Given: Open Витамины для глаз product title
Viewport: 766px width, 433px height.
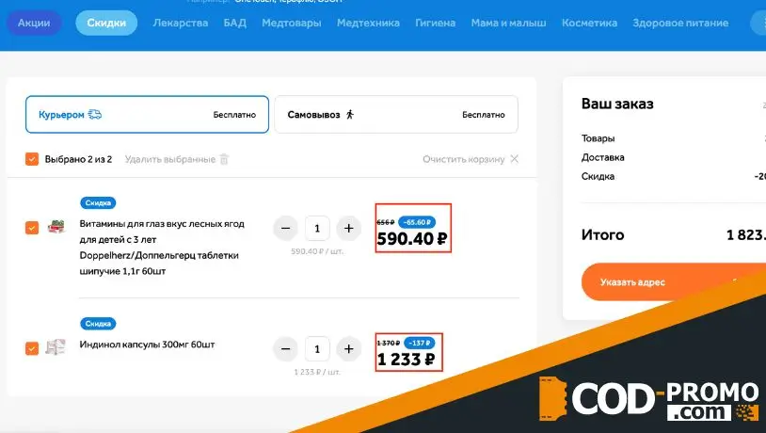Looking at the screenshot, I should pos(162,248).
